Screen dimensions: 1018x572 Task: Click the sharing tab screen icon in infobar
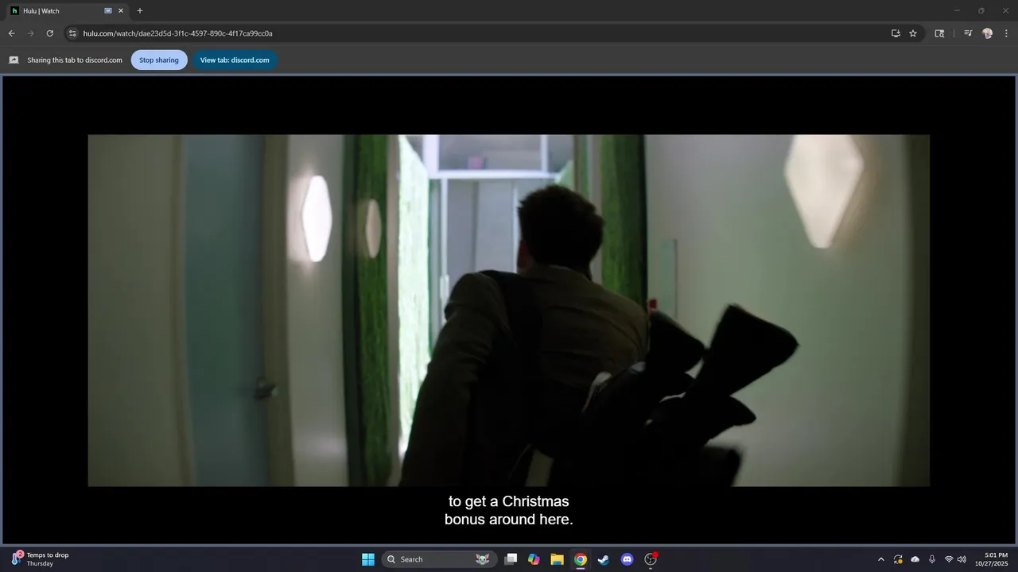pos(14,60)
